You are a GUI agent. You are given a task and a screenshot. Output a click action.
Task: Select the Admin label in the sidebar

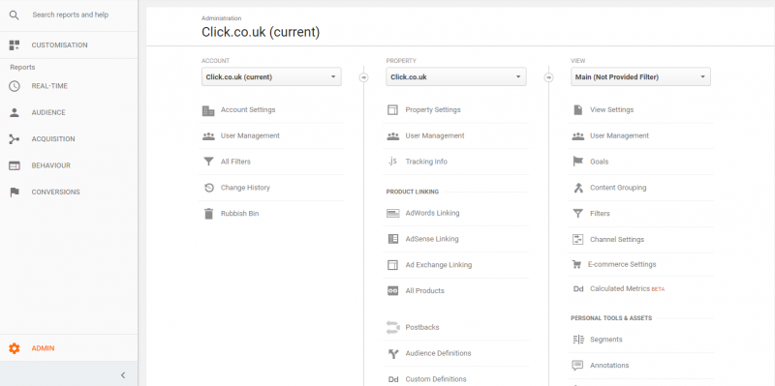click(43, 348)
